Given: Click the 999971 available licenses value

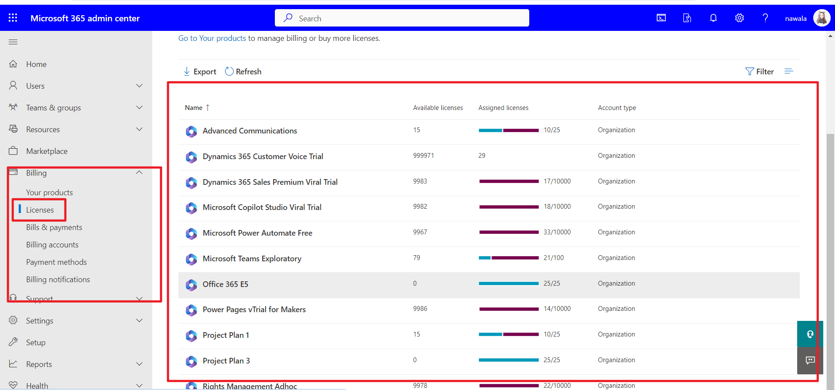Looking at the screenshot, I should point(424,156).
